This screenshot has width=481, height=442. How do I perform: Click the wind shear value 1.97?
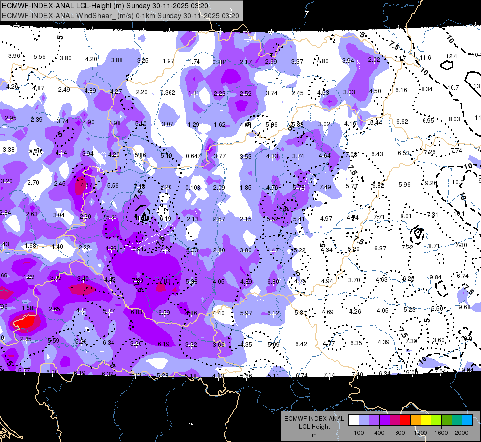(x=169, y=61)
